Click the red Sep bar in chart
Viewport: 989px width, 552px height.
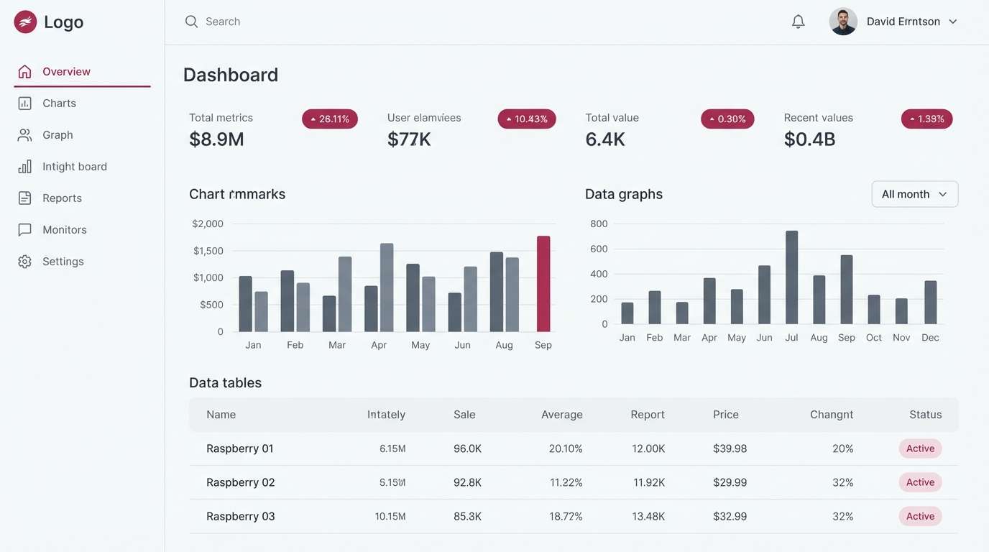point(543,284)
